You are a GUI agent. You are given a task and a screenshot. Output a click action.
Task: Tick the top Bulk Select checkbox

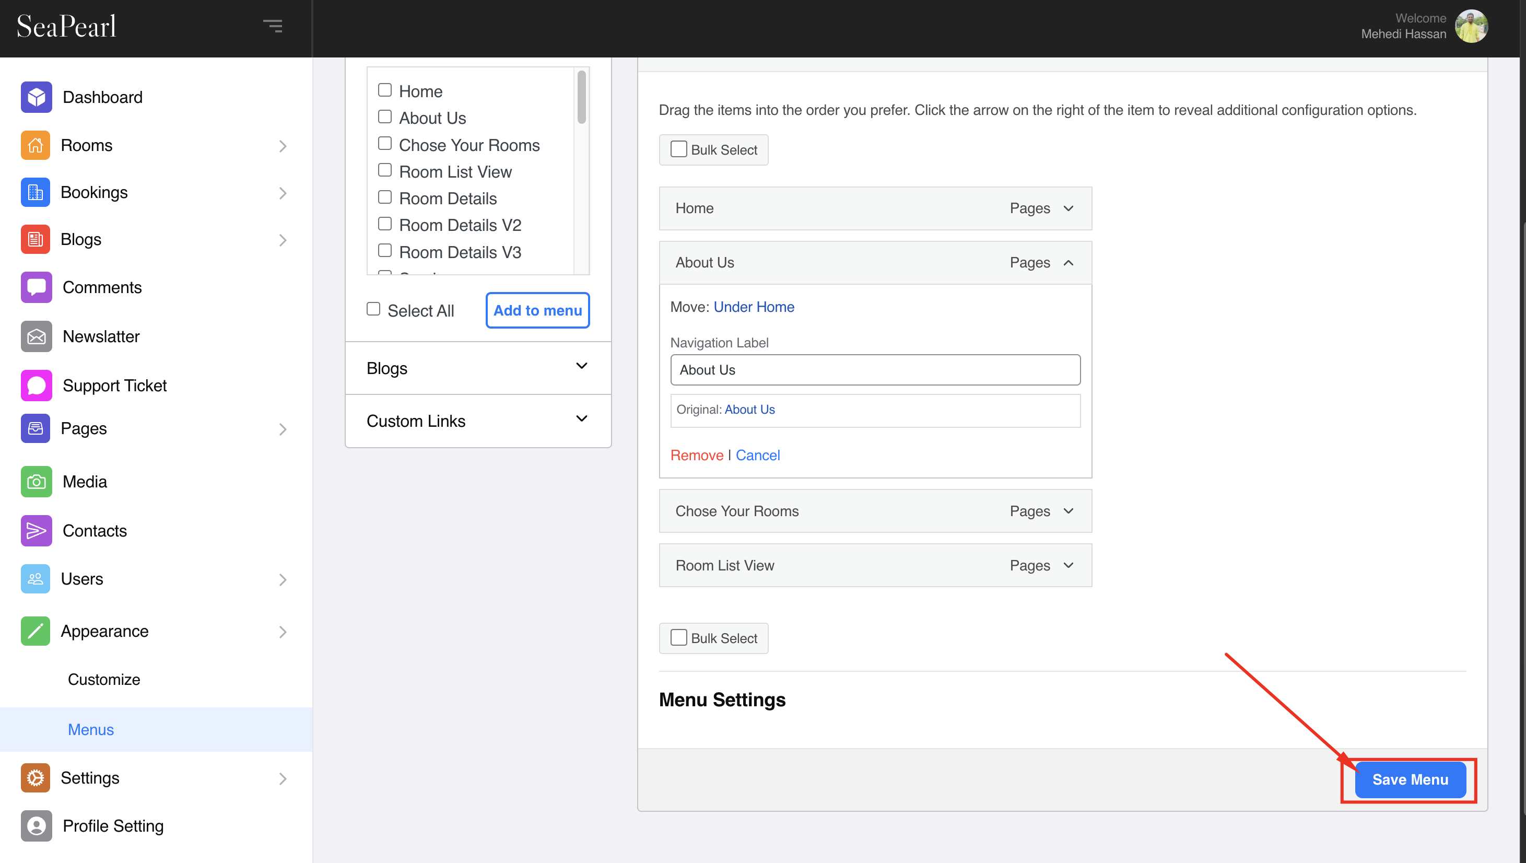[x=678, y=149]
